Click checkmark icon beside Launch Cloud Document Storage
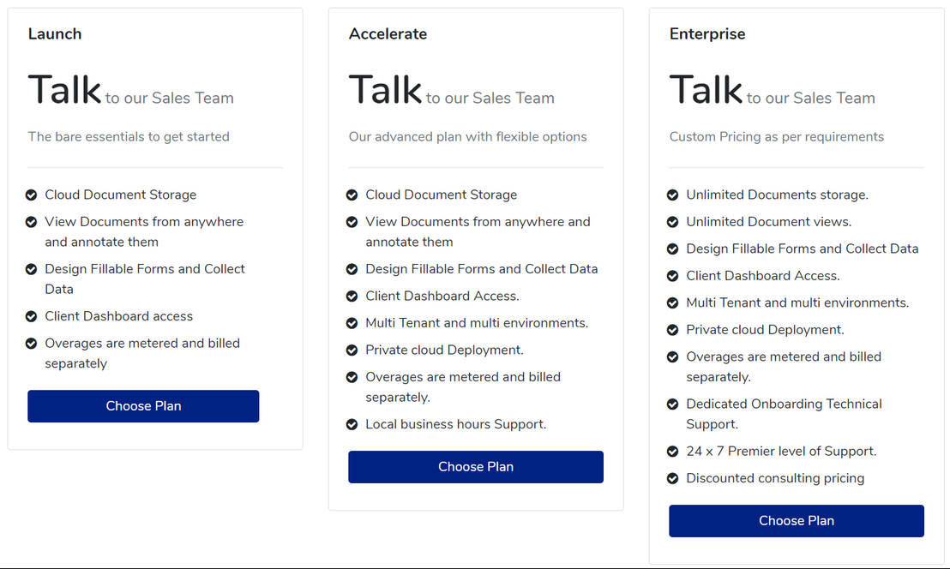 click(x=31, y=195)
